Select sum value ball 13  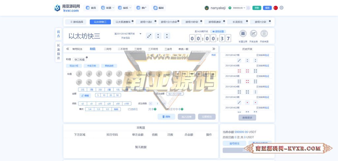79,82
